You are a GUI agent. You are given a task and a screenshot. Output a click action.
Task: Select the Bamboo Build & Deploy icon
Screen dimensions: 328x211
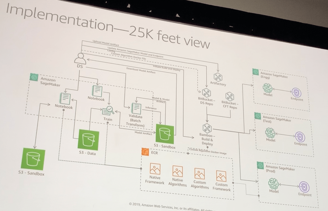(207, 128)
